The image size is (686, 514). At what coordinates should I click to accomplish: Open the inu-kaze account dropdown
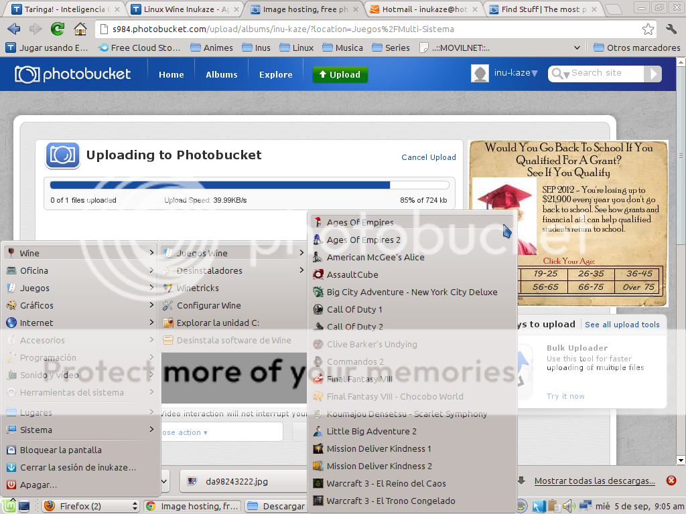[516, 73]
